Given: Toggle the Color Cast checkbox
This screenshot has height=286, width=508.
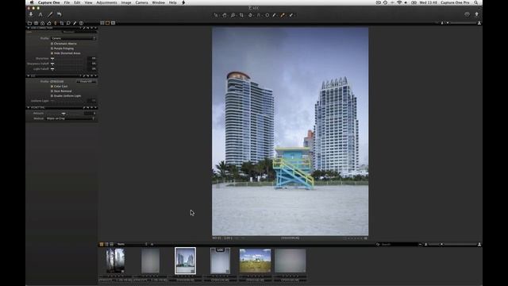Looking at the screenshot, I should point(52,87).
